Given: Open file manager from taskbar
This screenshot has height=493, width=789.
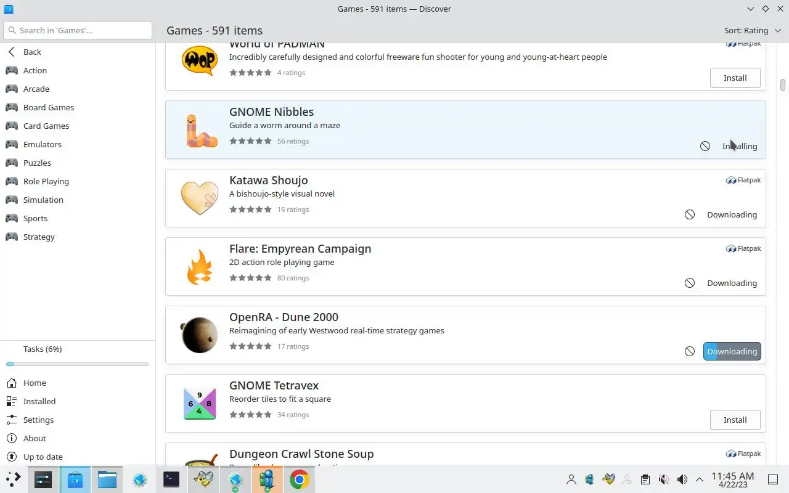Looking at the screenshot, I should coord(107,479).
